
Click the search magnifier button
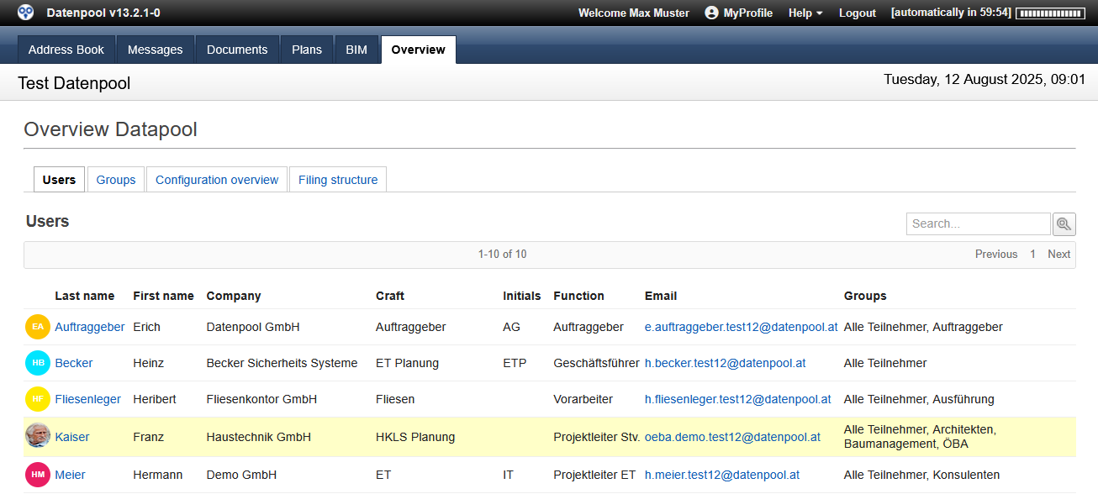click(1064, 224)
